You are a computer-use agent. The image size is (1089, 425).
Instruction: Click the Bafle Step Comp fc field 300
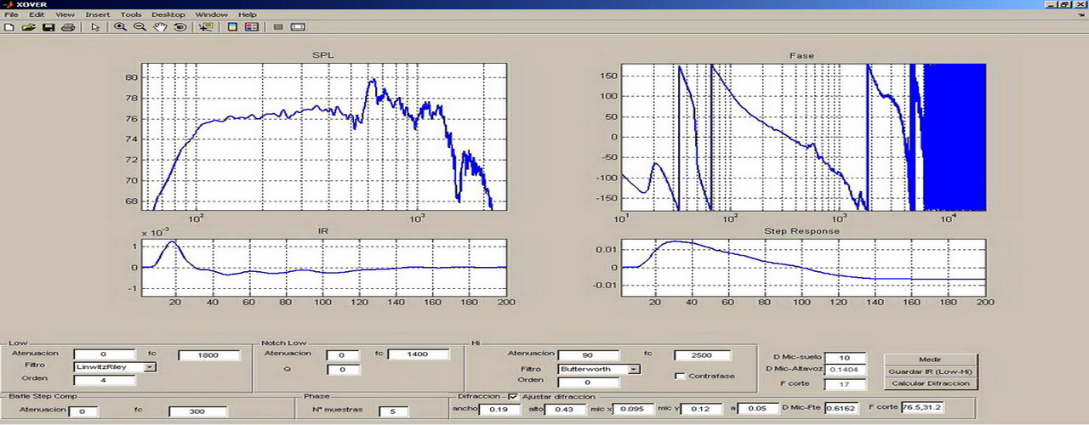click(197, 411)
